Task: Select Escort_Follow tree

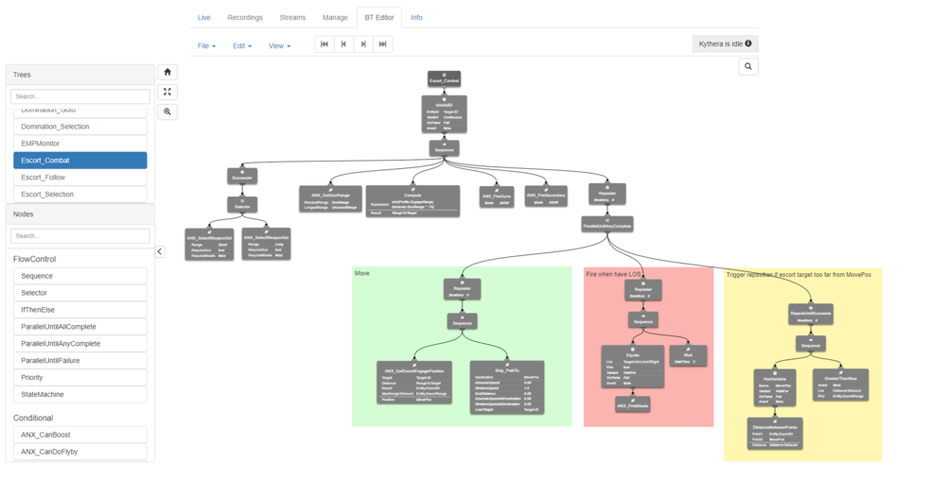Action: pyautogui.click(x=80, y=177)
